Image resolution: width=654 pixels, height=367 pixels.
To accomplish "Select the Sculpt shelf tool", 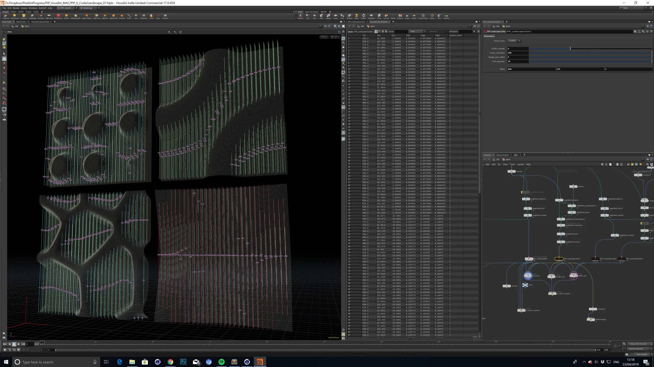I will (x=407, y=16).
